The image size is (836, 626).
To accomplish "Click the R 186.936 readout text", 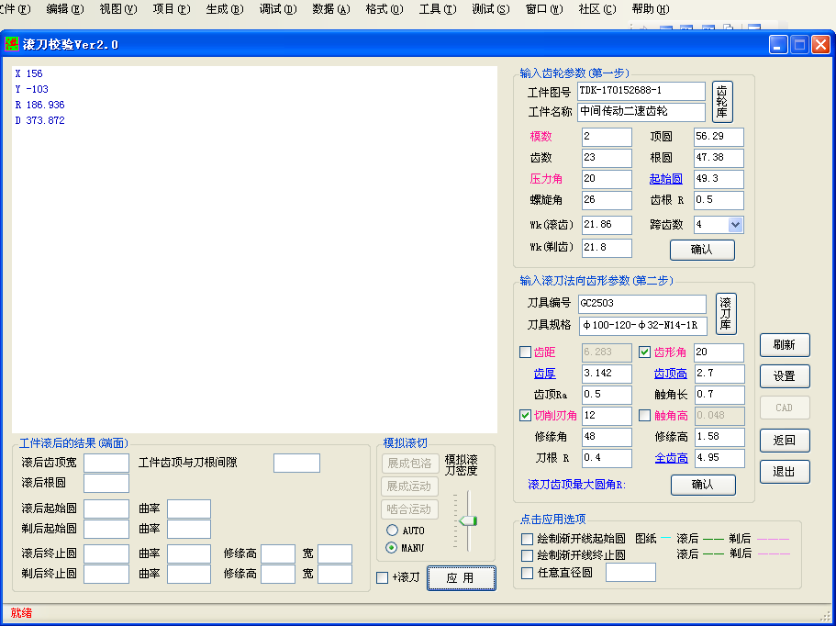I will [x=40, y=105].
